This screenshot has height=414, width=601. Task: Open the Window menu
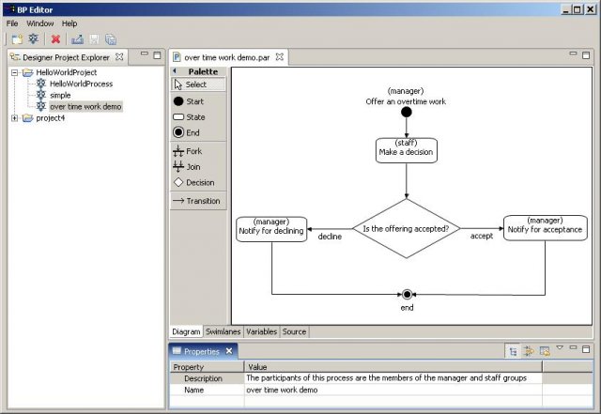tap(39, 23)
